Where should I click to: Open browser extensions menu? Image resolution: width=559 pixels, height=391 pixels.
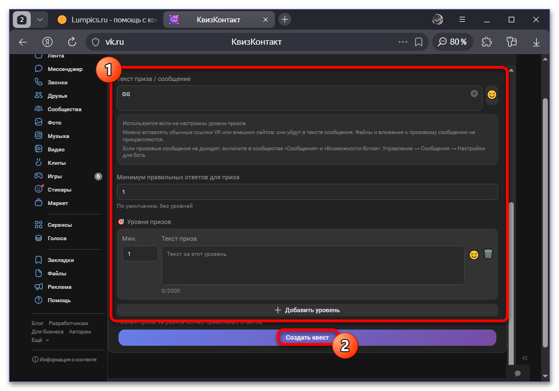(x=487, y=42)
